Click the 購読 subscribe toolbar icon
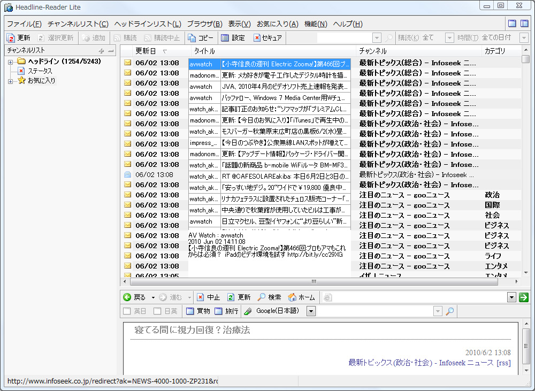This screenshot has width=535, height=391. [x=117, y=38]
